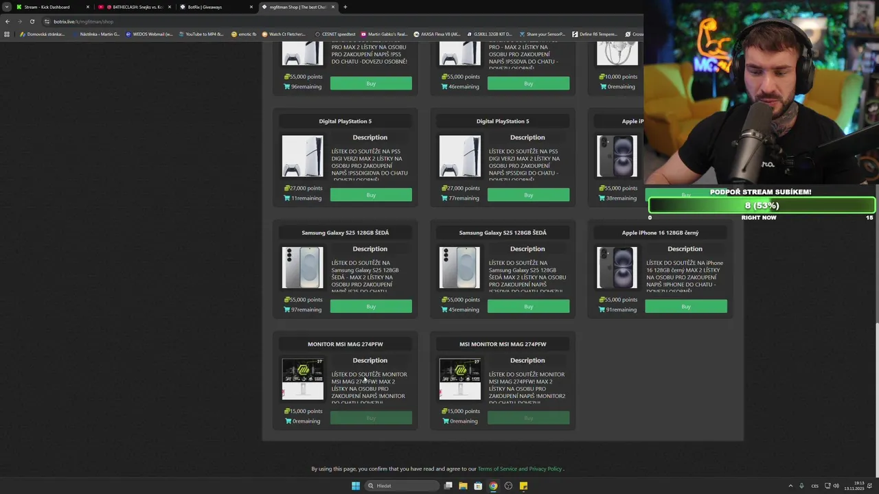The width and height of the screenshot is (879, 494).
Task: Click the browser forward arrow
Action: coord(20,21)
